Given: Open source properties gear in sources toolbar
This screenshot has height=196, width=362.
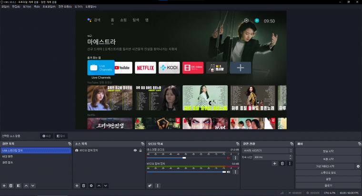Looking at the screenshot, I should [x=91, y=186].
